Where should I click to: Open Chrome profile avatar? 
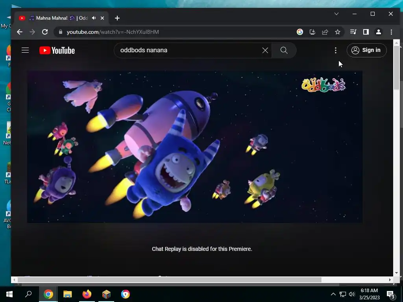379,32
